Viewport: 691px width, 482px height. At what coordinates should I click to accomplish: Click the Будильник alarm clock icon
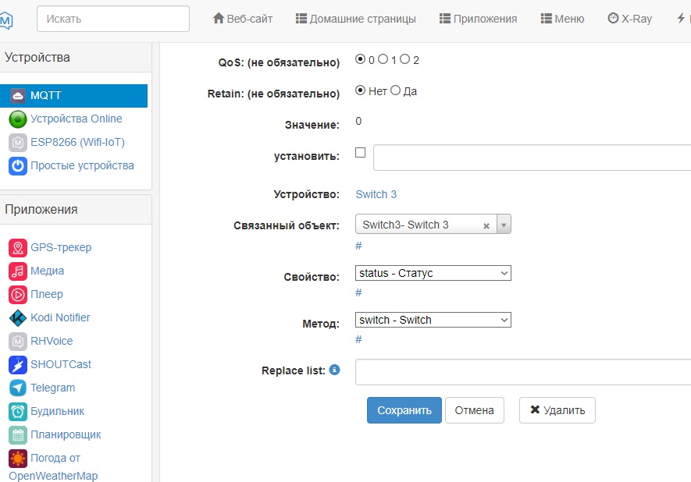tap(18, 412)
